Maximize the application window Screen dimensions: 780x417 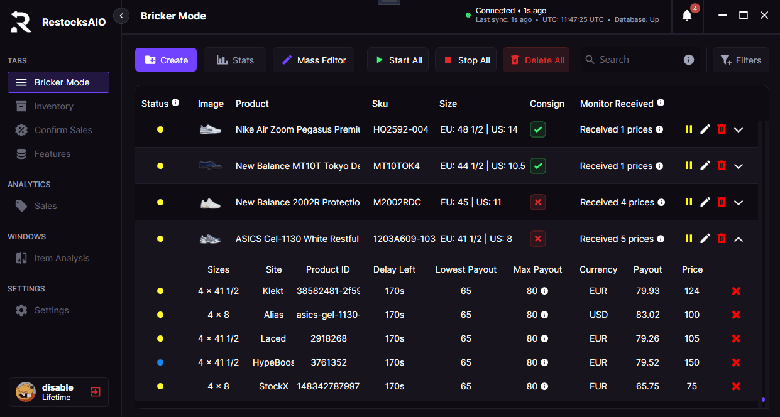click(x=743, y=16)
